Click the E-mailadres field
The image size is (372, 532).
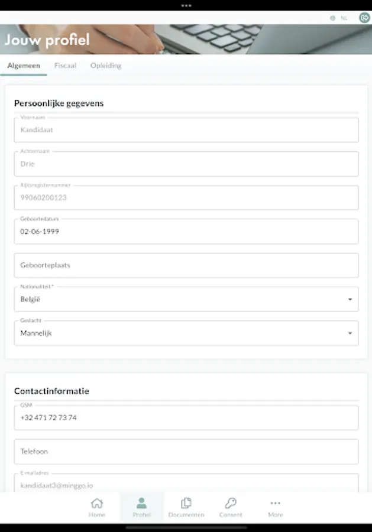(x=186, y=485)
